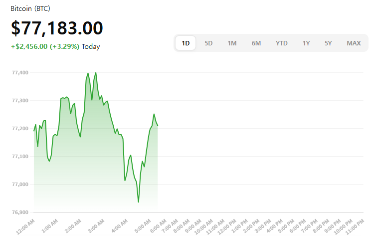
Task: View the 5Y price chart
Action: coord(328,43)
